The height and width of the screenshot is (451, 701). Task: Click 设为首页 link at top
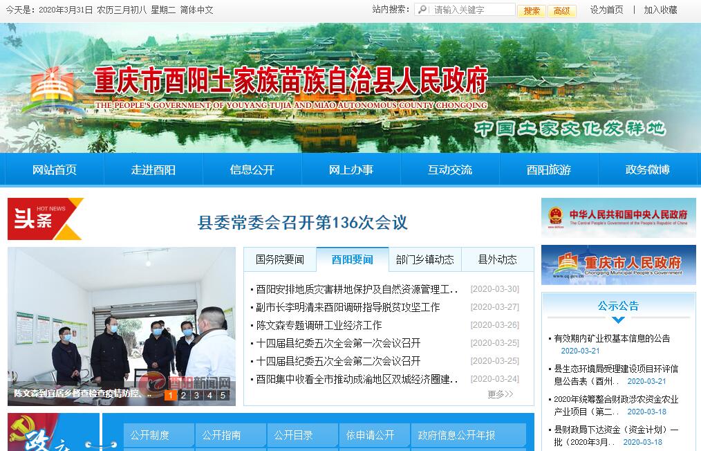(x=606, y=10)
